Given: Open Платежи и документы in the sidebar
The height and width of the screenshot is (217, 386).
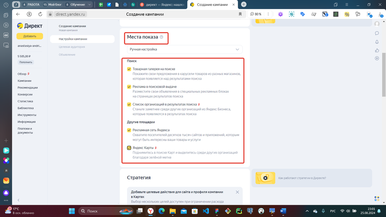Looking at the screenshot, I should pyautogui.click(x=25, y=131).
